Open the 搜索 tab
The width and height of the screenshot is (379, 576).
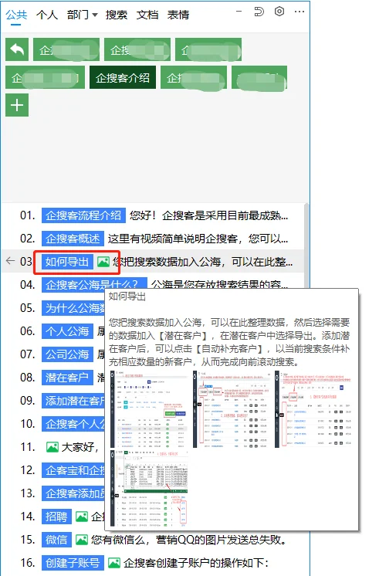[x=117, y=15]
